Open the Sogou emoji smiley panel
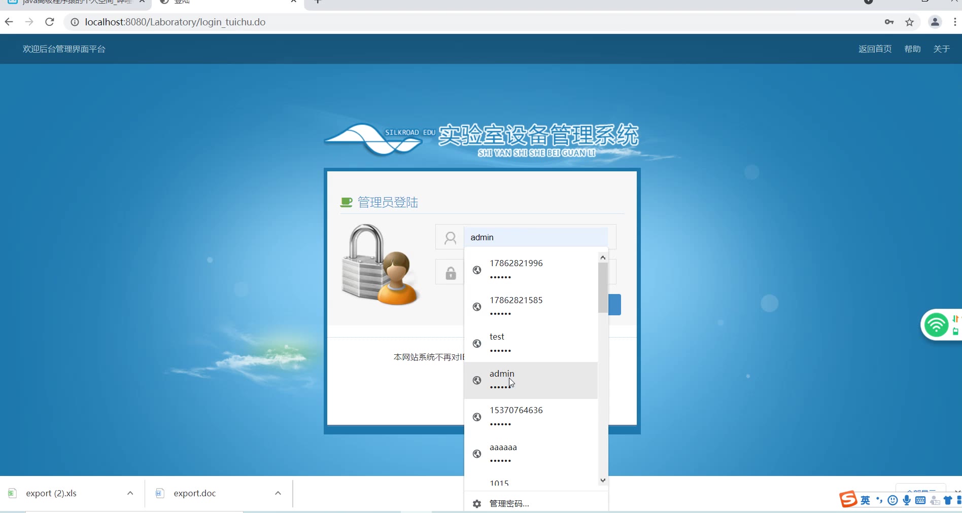The height and width of the screenshot is (513, 962). pos(893,500)
